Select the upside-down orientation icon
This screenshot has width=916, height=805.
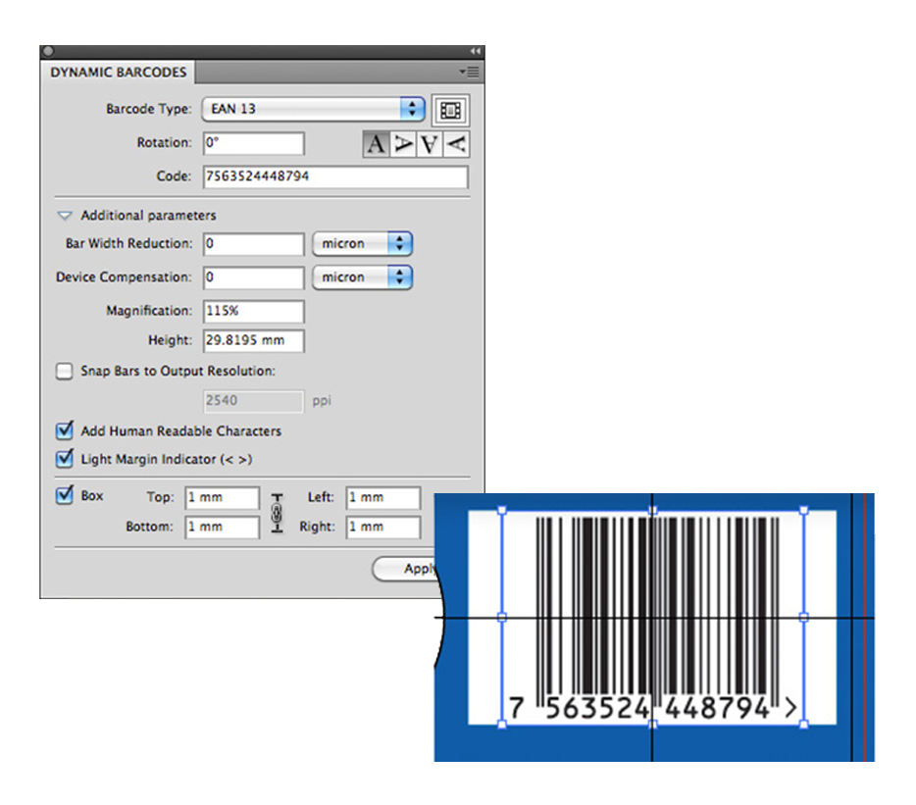429,144
